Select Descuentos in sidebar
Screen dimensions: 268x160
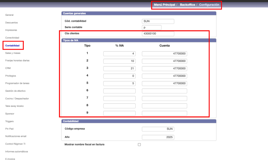pos(12,23)
